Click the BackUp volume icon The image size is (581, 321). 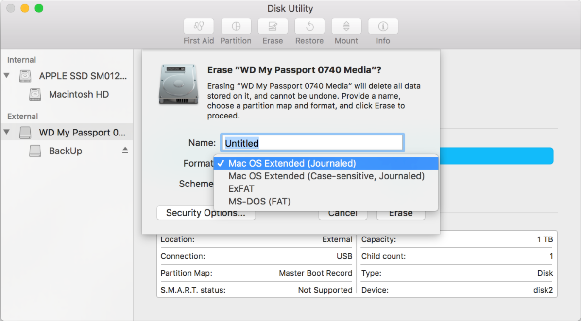tap(35, 151)
